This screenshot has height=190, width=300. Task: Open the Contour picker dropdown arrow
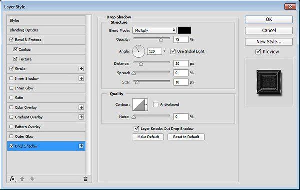146,104
